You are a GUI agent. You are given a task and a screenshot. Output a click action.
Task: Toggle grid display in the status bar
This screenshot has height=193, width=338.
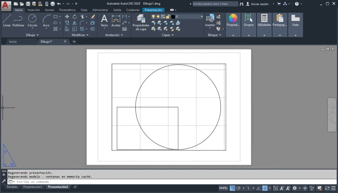click(x=232, y=188)
